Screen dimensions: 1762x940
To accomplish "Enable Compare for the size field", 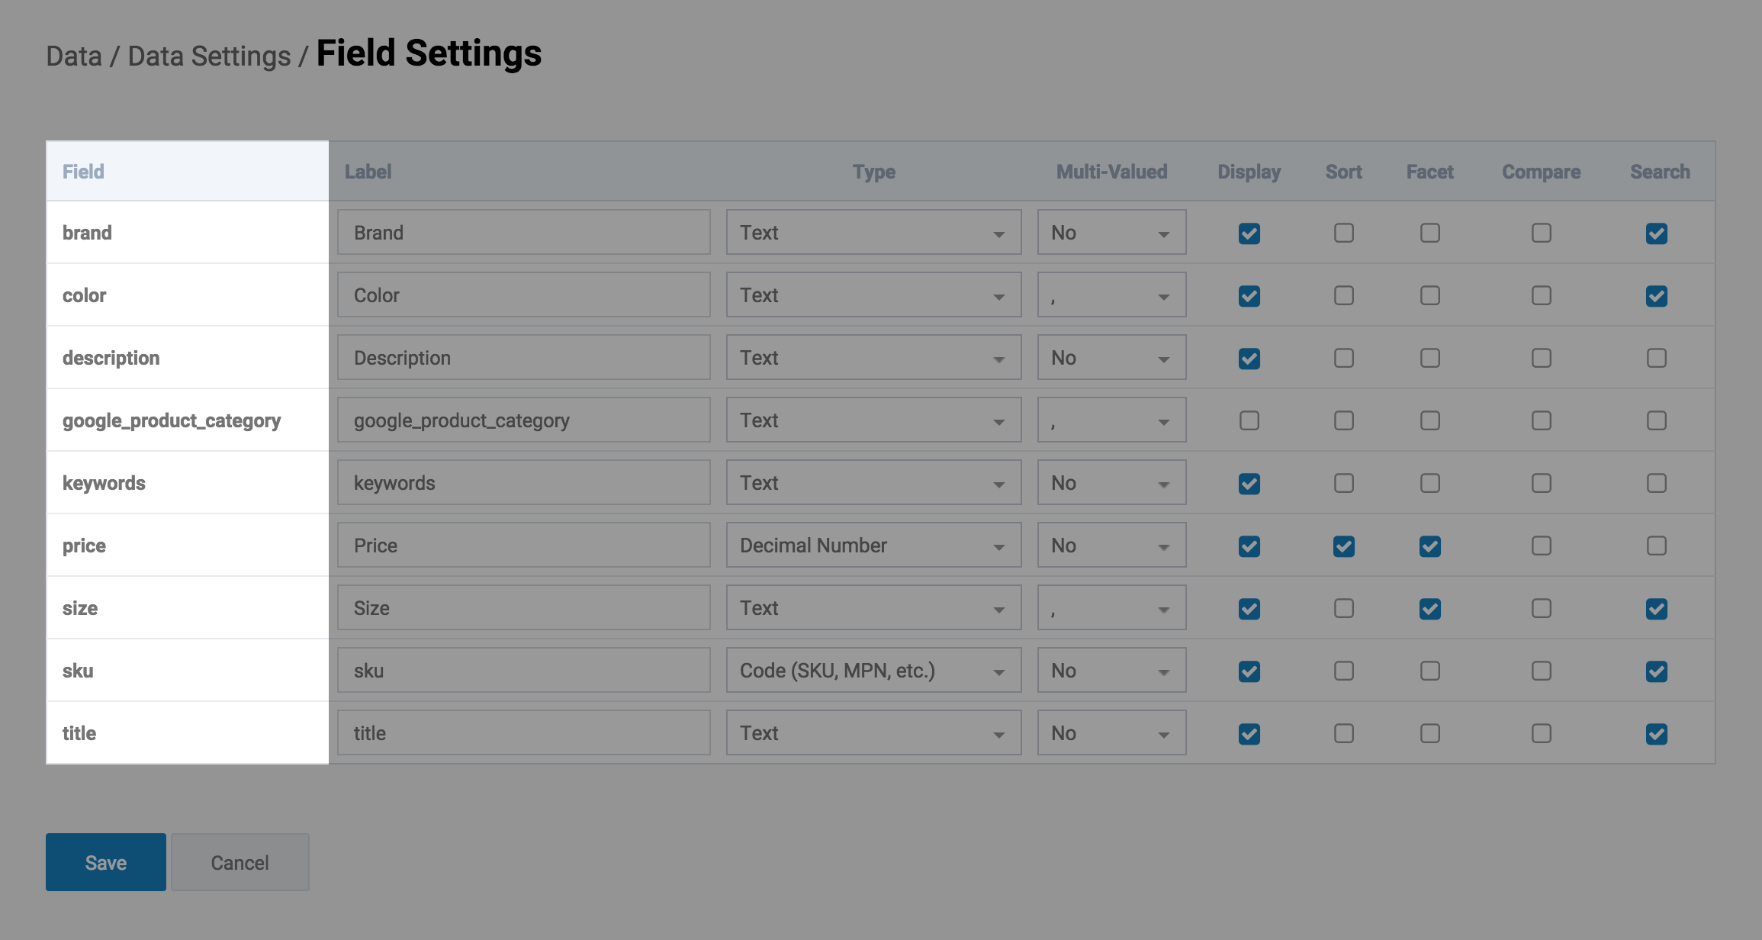I will pyautogui.click(x=1541, y=608).
